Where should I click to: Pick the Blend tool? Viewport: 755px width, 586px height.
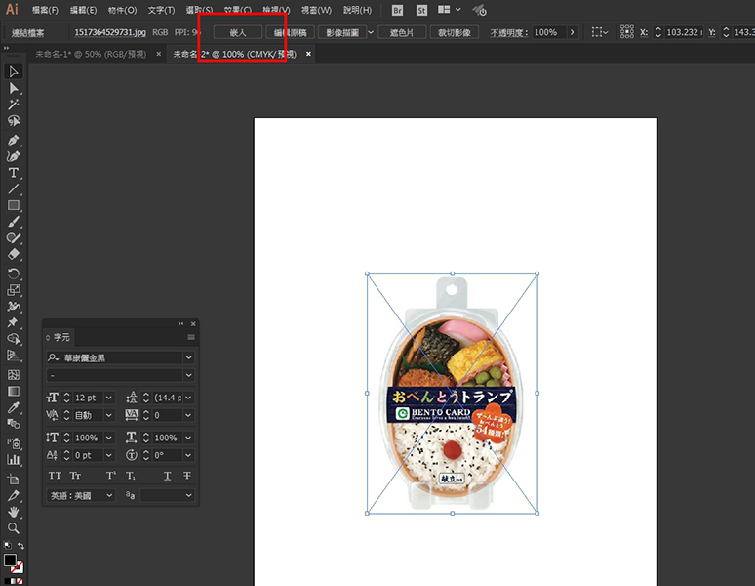(14, 424)
